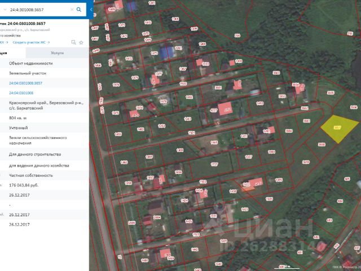Click the status value Учтенный
This screenshot has width=361, height=271.
[x=19, y=128]
